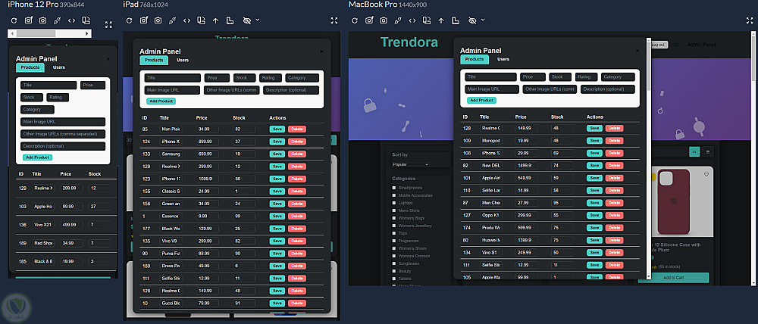Capture quick screenshot camera icon for MacBook Pro

tap(384, 20)
